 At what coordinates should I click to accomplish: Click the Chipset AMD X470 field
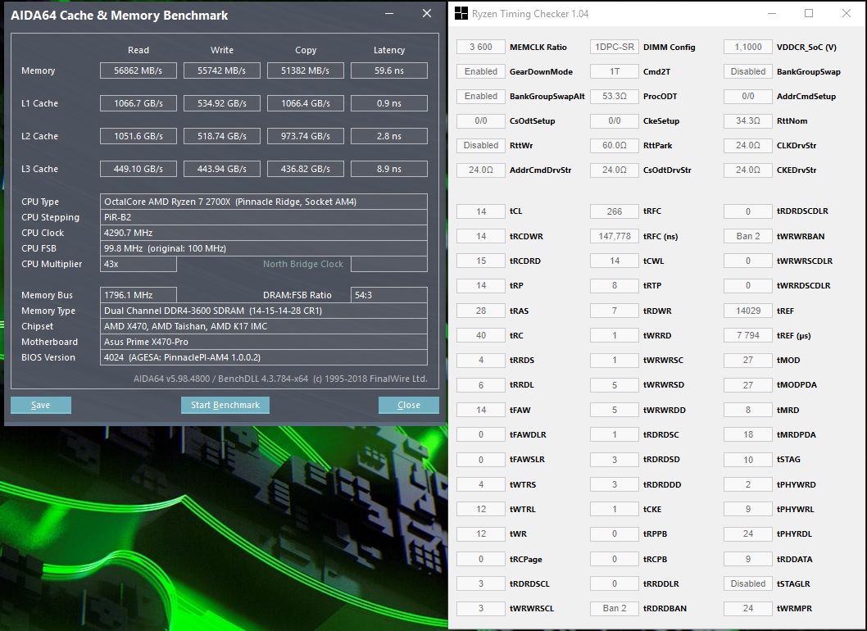click(264, 325)
